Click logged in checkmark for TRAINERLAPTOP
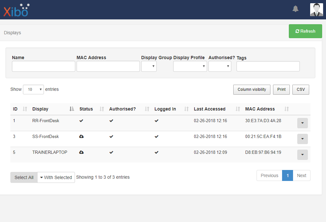The width and height of the screenshot is (326, 222). [157, 153]
